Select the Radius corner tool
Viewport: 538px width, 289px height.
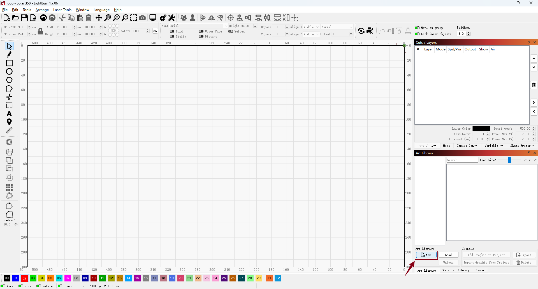click(9, 214)
